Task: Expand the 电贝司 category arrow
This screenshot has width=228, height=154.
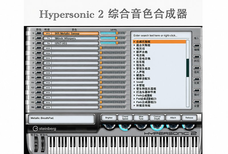Action: point(134,49)
